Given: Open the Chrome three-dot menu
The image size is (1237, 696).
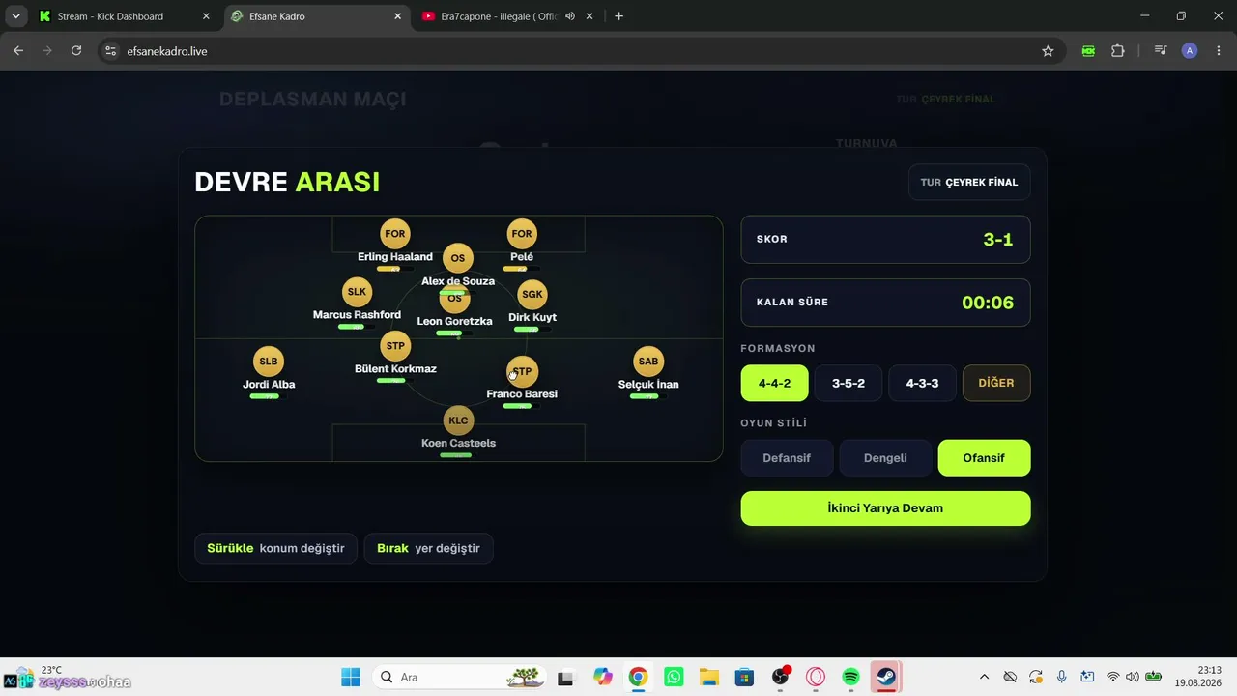Looking at the screenshot, I should click(1219, 51).
